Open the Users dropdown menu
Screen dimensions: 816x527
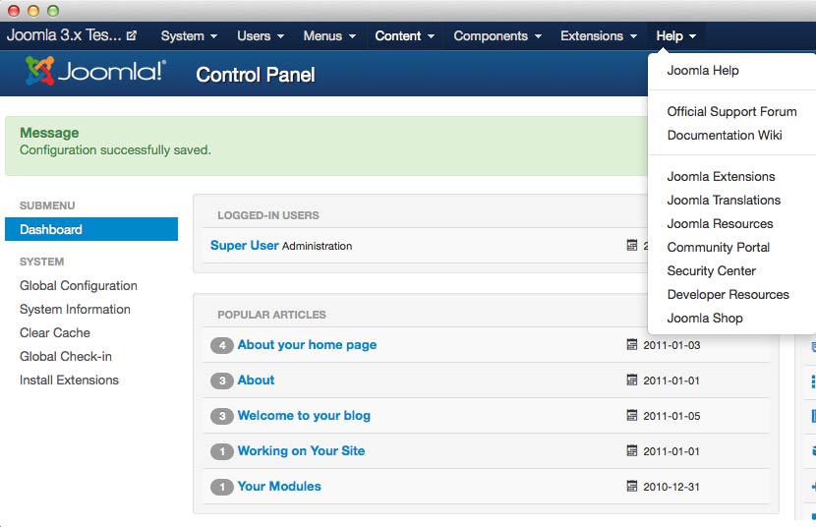261,36
